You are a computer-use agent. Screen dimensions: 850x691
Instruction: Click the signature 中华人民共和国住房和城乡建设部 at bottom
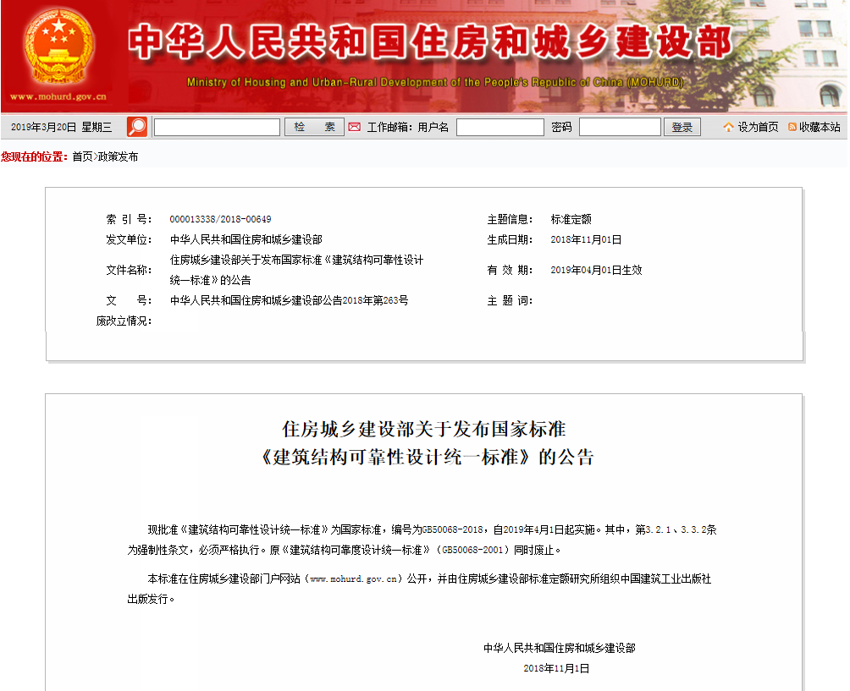pos(560,648)
